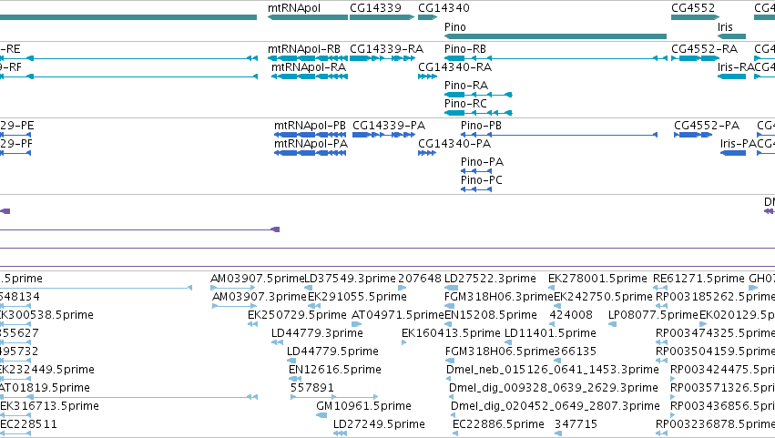Image resolution: width=775 pixels, height=438 pixels.
Task: Click EST LD44779.5prime
Action: tap(332, 352)
